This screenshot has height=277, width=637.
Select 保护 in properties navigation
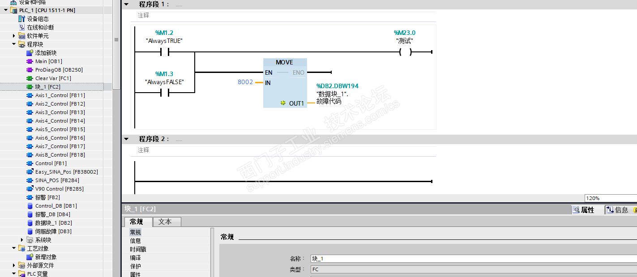(135, 266)
